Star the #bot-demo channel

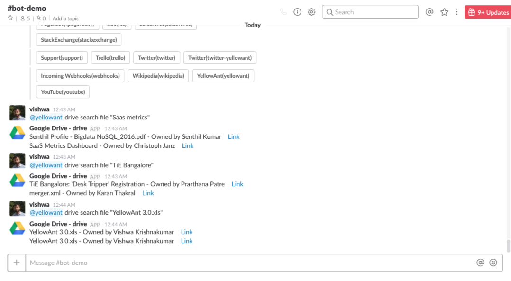coord(10,18)
